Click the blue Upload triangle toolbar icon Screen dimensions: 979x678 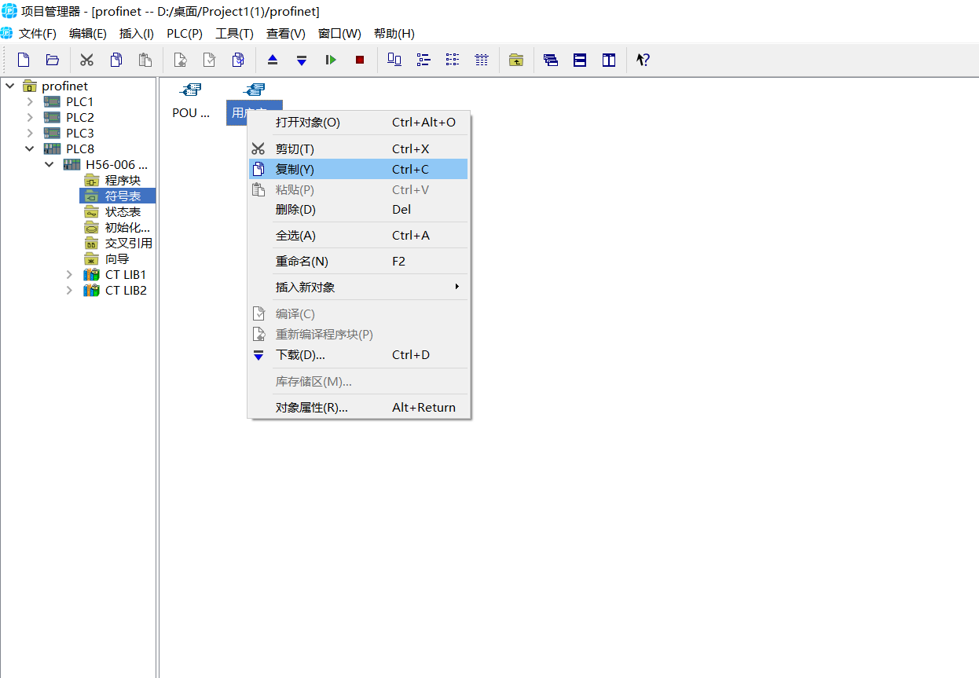tap(273, 60)
